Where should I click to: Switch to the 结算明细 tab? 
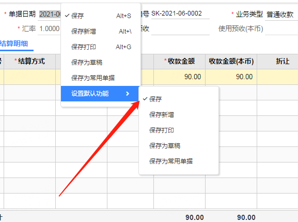coord(14,43)
